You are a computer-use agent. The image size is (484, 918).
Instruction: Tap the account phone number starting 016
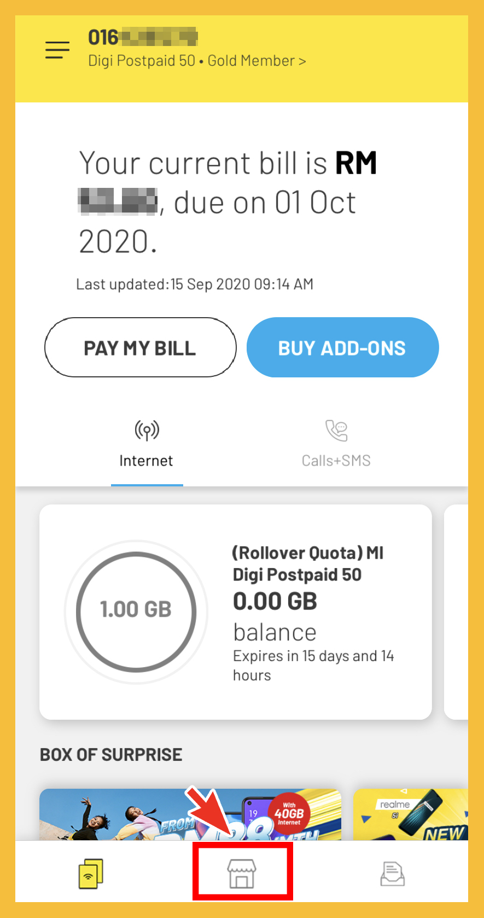[x=143, y=37]
